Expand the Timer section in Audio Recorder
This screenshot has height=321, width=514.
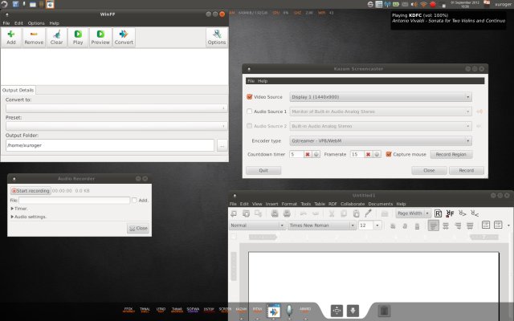point(19,209)
